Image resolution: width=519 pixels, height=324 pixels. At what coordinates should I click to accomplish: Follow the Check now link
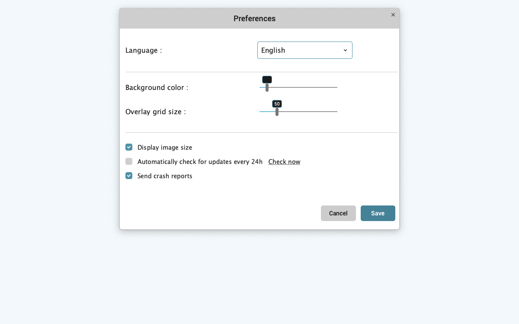point(284,162)
